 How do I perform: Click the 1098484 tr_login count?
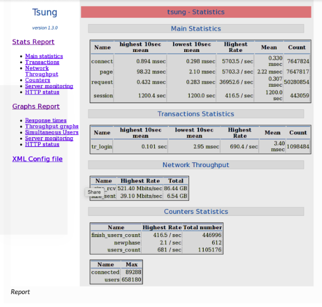[x=298, y=146]
